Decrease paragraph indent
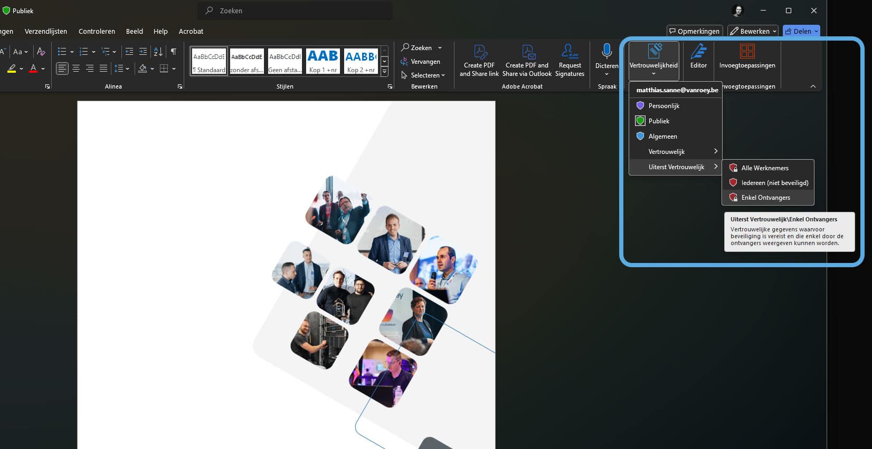 coord(129,52)
